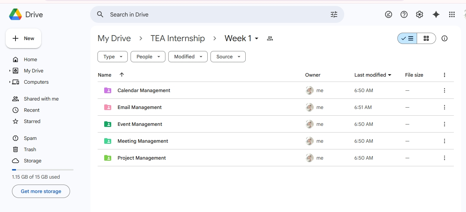Image resolution: width=466 pixels, height=212 pixels.
Task: Expand the My Drive tree arrow
Action: tap(10, 71)
